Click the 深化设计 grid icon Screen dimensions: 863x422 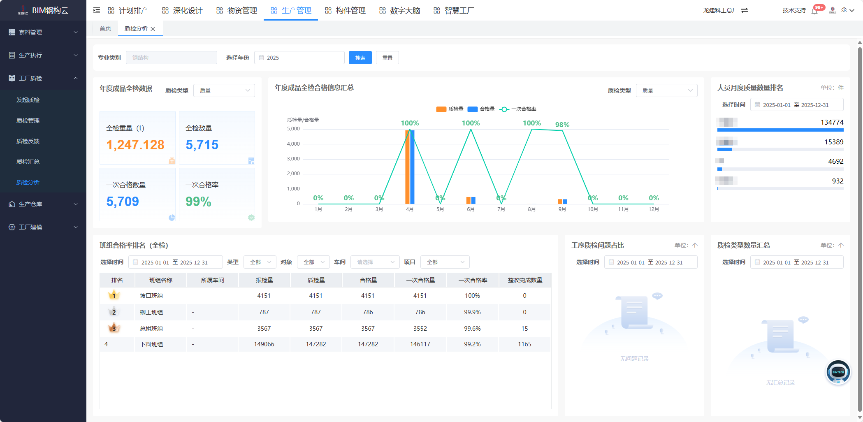point(165,10)
